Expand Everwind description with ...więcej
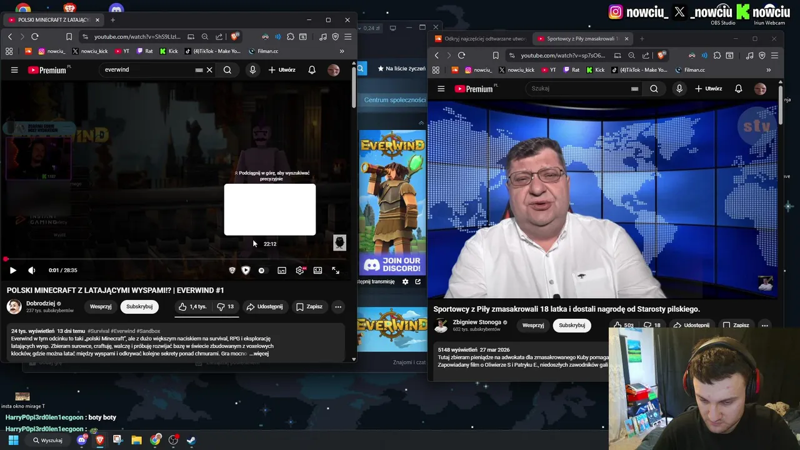 click(x=259, y=354)
